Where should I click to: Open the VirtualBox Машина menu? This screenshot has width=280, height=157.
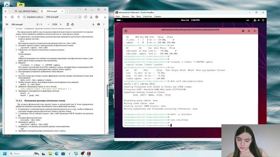(x=126, y=17)
